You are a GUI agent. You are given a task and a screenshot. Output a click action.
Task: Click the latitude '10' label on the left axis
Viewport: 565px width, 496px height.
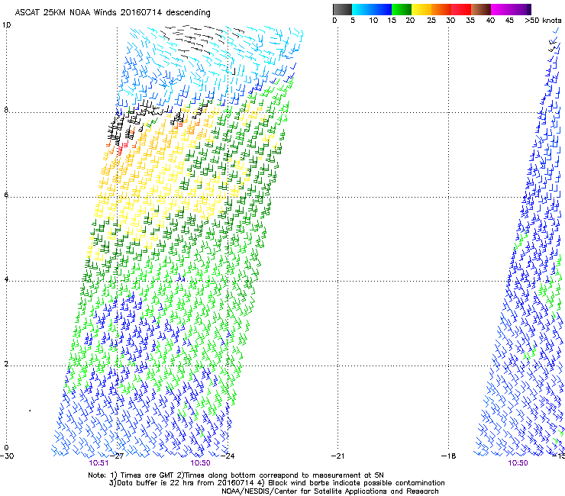6,25
